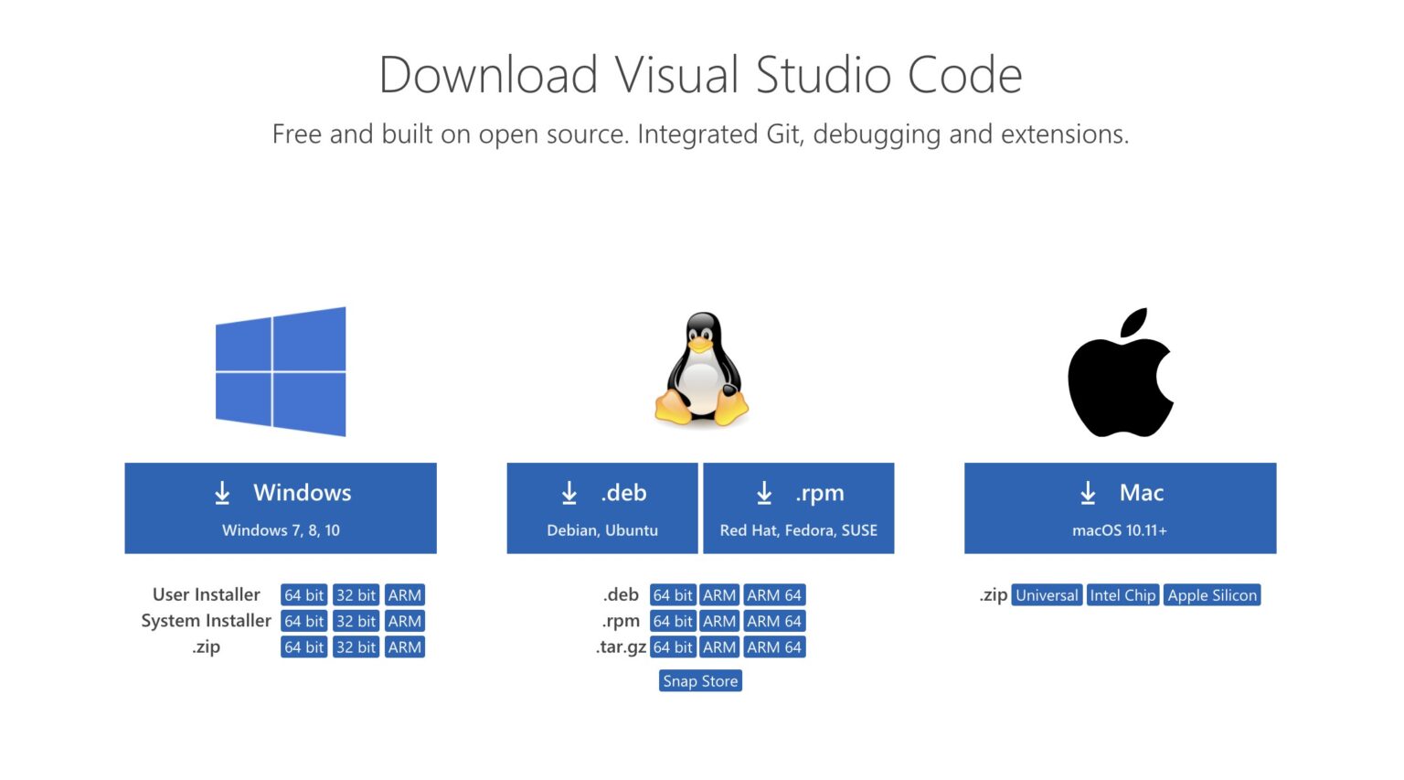
Task: Download the .rpm for Red Hat, Fedora, SUSE
Action: point(798,508)
